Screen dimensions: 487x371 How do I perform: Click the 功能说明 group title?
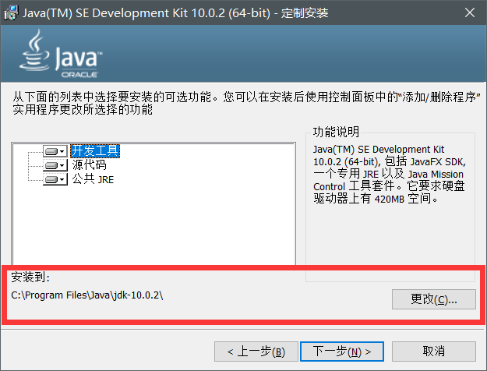click(x=336, y=132)
